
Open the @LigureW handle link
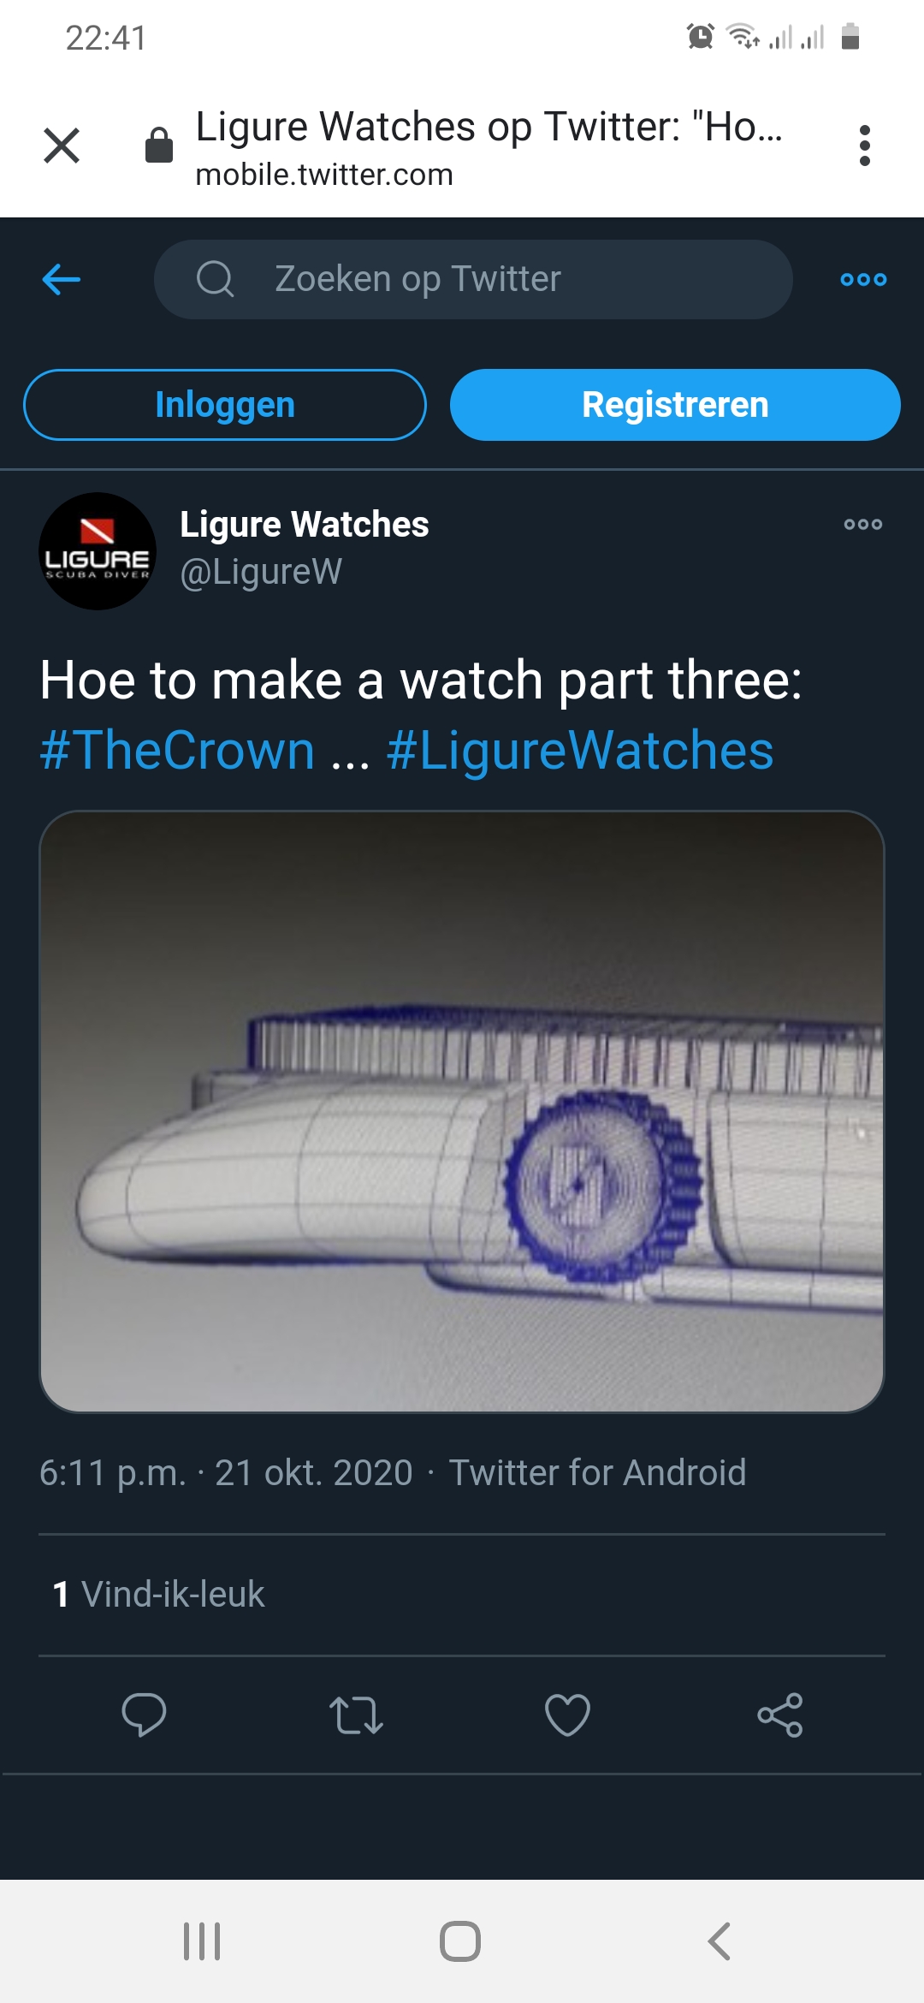[261, 572]
